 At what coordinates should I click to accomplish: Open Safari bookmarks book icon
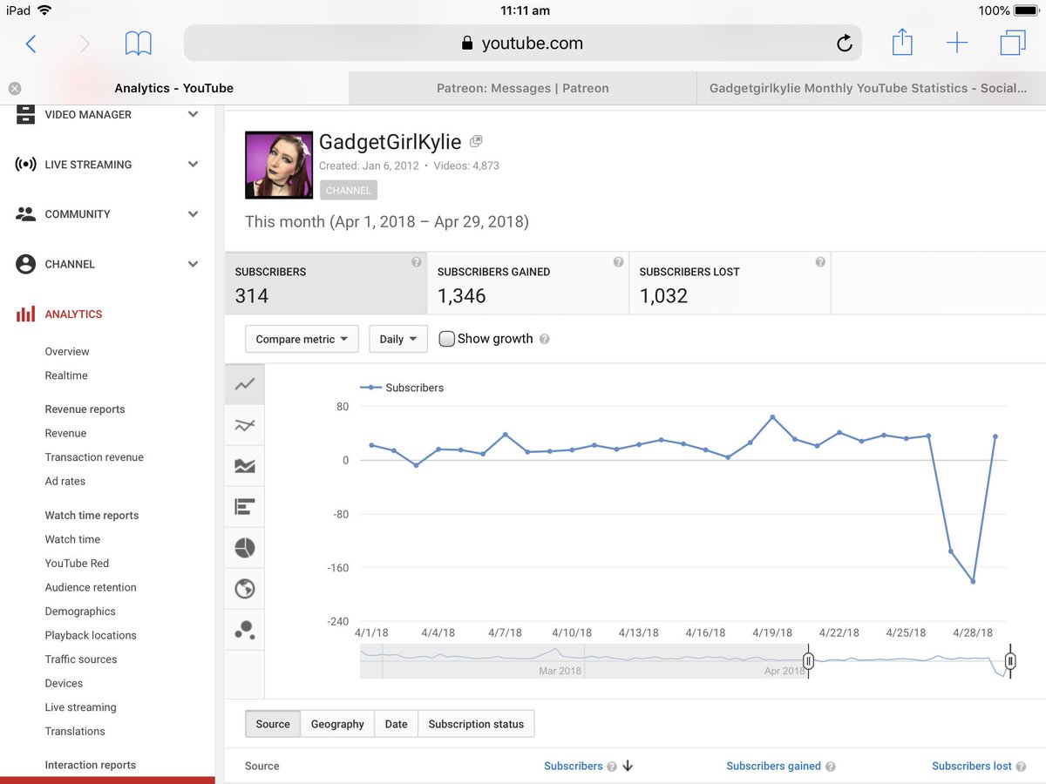click(138, 44)
